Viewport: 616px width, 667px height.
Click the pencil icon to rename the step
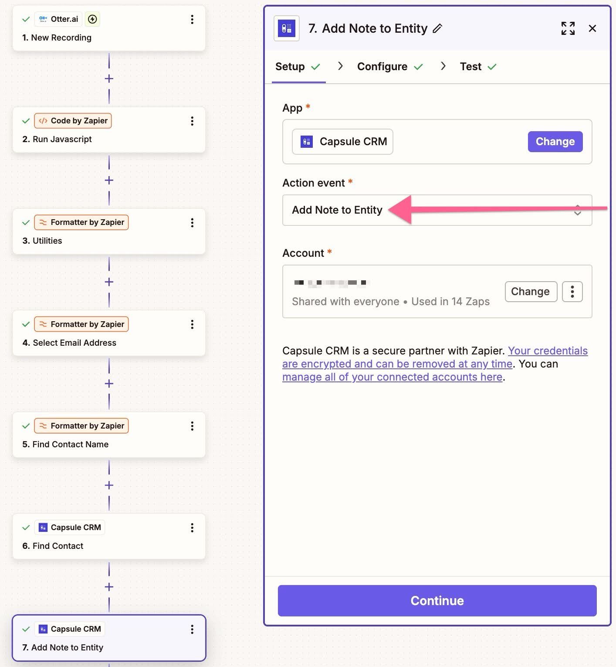[x=437, y=28]
